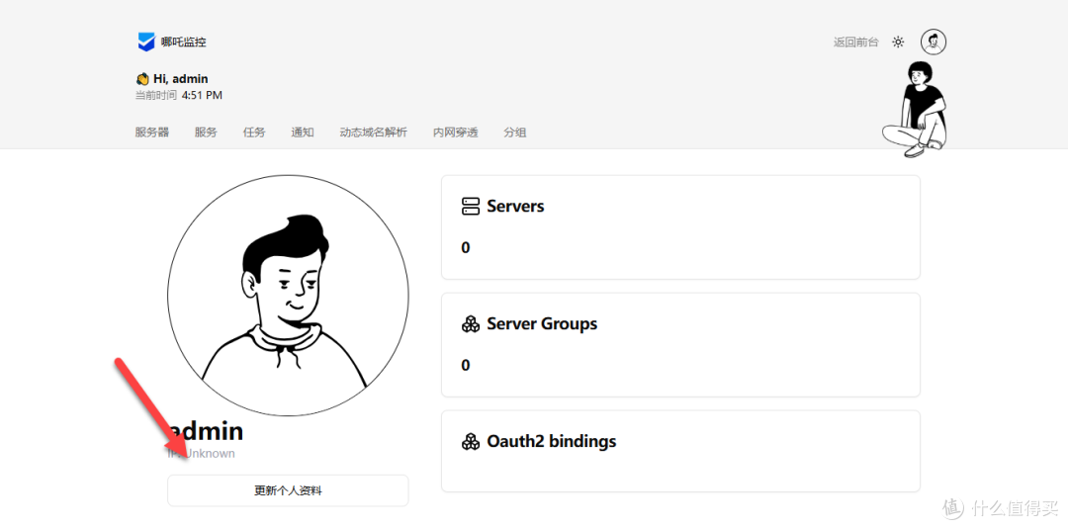
Task: Open the 动态域名解析 tab
Action: click(373, 132)
